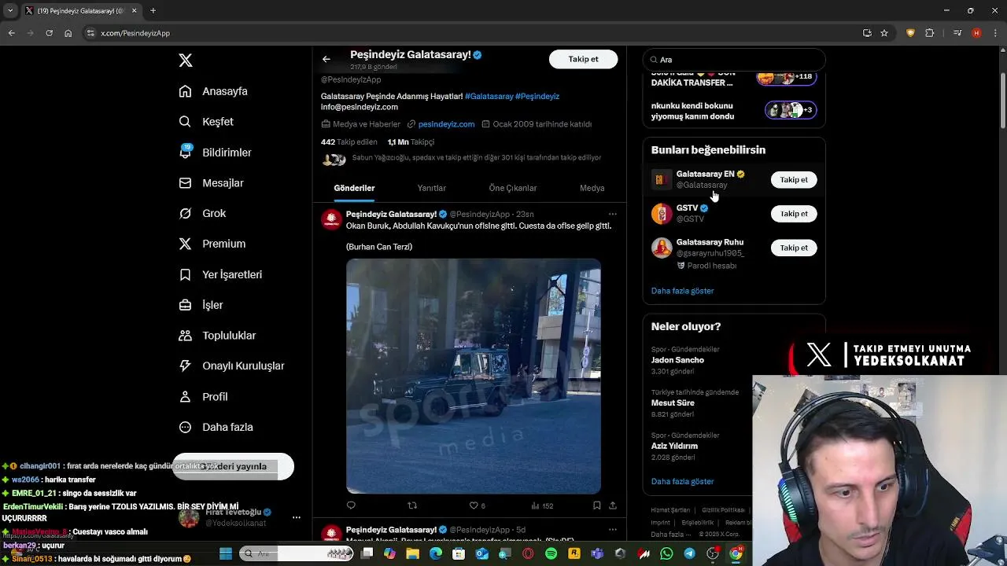
Task: Open pesindeyiz.com profile link
Action: coord(446,124)
